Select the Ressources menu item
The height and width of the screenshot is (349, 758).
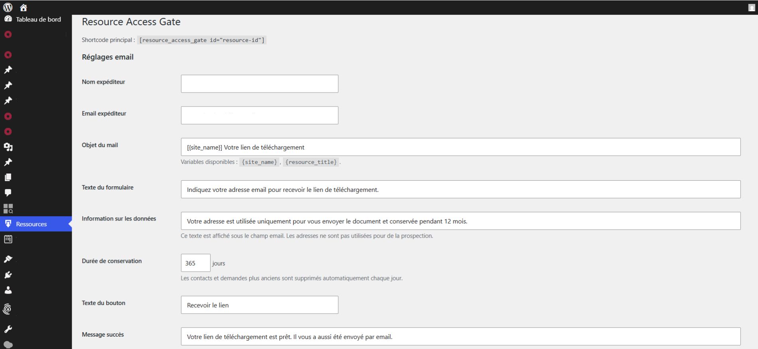pos(36,224)
